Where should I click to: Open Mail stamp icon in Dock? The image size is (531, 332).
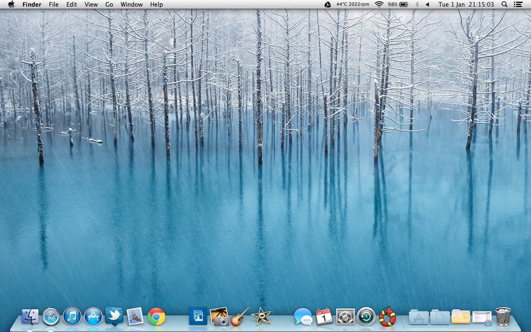coord(135,317)
